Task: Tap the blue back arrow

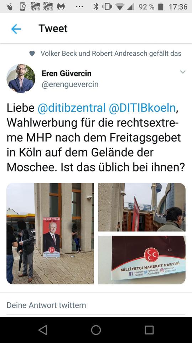Action: tap(16, 29)
